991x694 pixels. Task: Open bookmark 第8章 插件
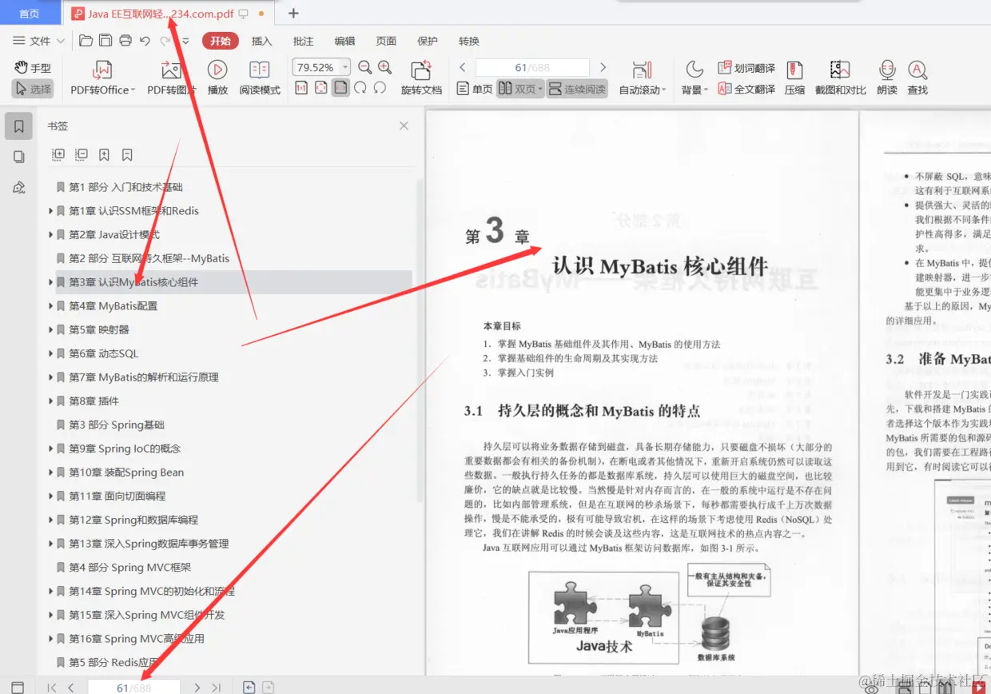coord(94,401)
